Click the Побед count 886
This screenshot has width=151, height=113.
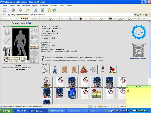click(49, 44)
